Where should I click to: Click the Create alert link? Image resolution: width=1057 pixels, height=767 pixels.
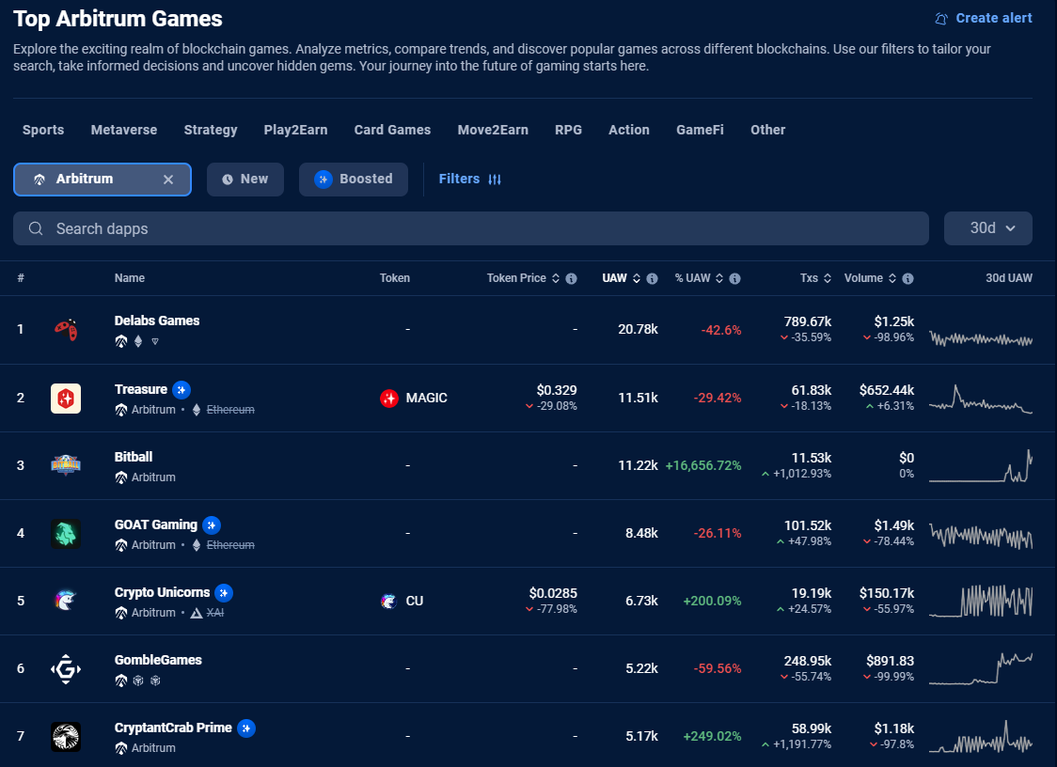point(984,18)
